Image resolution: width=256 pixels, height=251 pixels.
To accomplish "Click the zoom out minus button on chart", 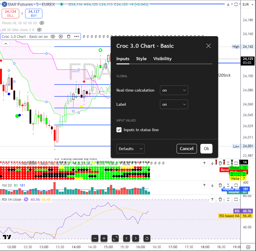I will (95, 238).
